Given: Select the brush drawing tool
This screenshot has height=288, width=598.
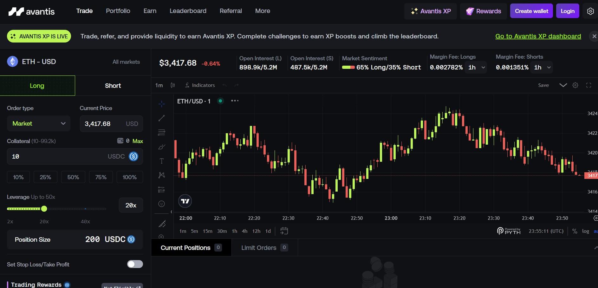Looking at the screenshot, I should (161, 147).
